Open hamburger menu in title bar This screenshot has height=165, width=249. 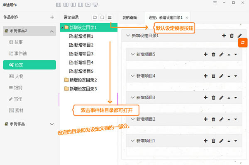tap(215, 3)
